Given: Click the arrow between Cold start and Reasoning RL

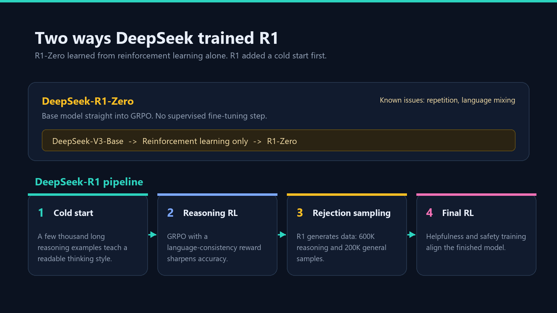Looking at the screenshot, I should click(152, 235).
